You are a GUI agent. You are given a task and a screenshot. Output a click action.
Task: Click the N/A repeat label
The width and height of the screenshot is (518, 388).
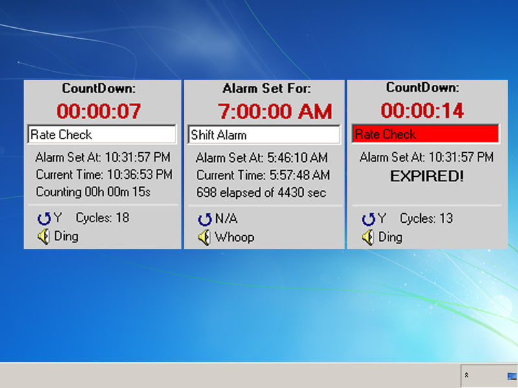click(226, 218)
